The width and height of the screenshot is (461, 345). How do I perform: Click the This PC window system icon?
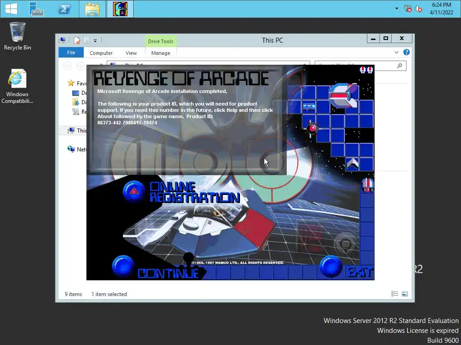[62, 40]
